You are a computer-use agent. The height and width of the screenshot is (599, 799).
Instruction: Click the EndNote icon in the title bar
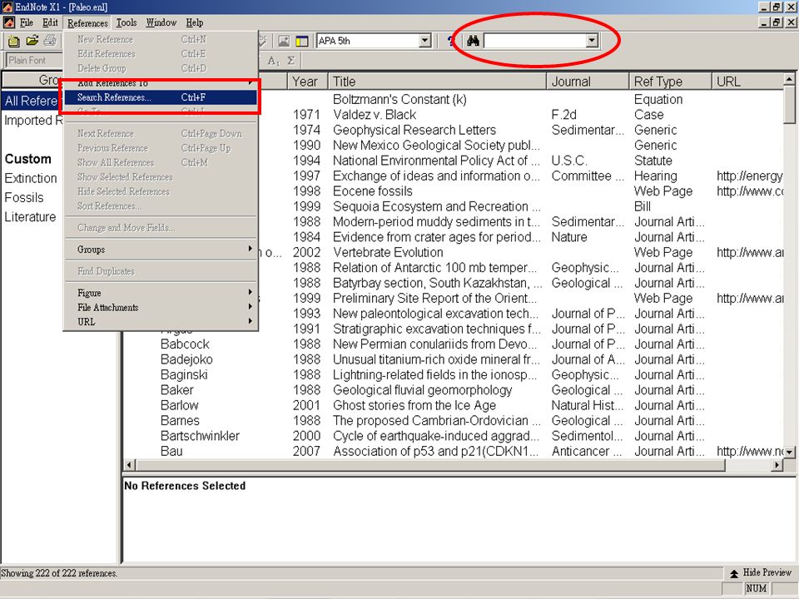pyautogui.click(x=7, y=7)
